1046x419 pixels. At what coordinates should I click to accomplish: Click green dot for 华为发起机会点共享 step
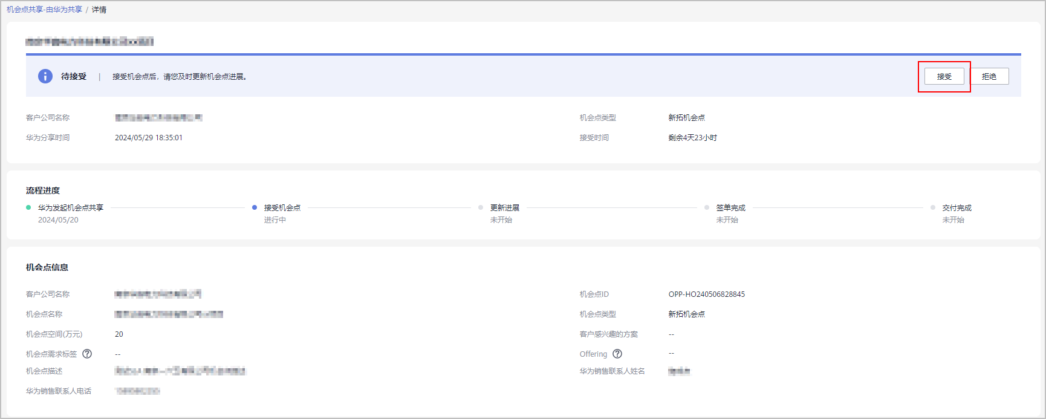point(28,207)
